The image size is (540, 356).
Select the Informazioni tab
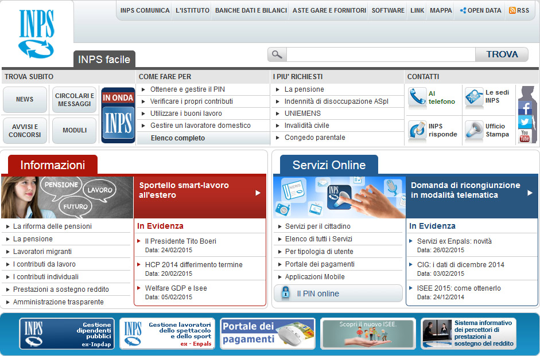pos(53,165)
